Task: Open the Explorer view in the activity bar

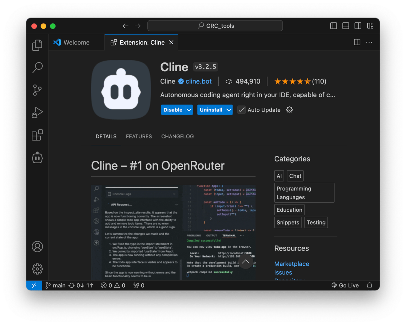Action: [x=37, y=45]
